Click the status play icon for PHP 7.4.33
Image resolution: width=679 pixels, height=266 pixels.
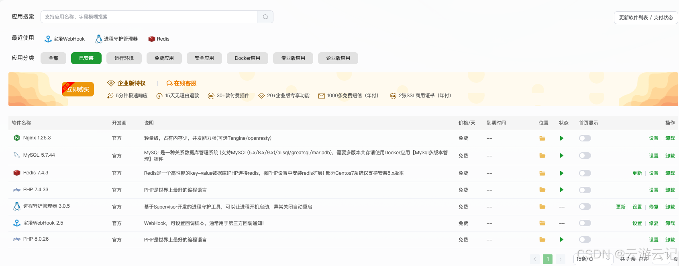[x=562, y=190]
